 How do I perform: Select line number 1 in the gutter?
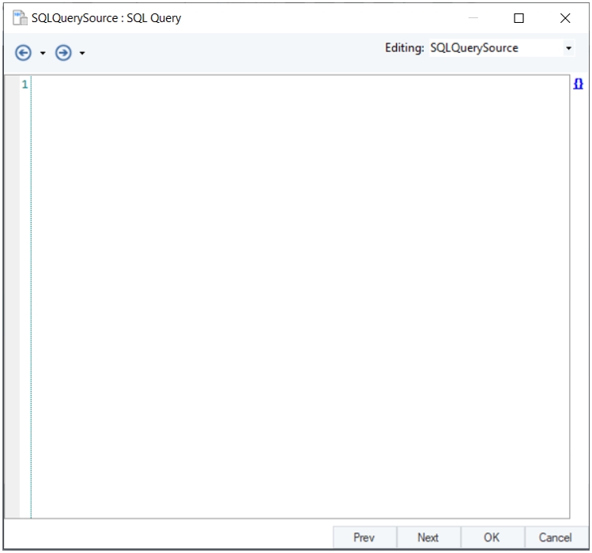pos(25,85)
